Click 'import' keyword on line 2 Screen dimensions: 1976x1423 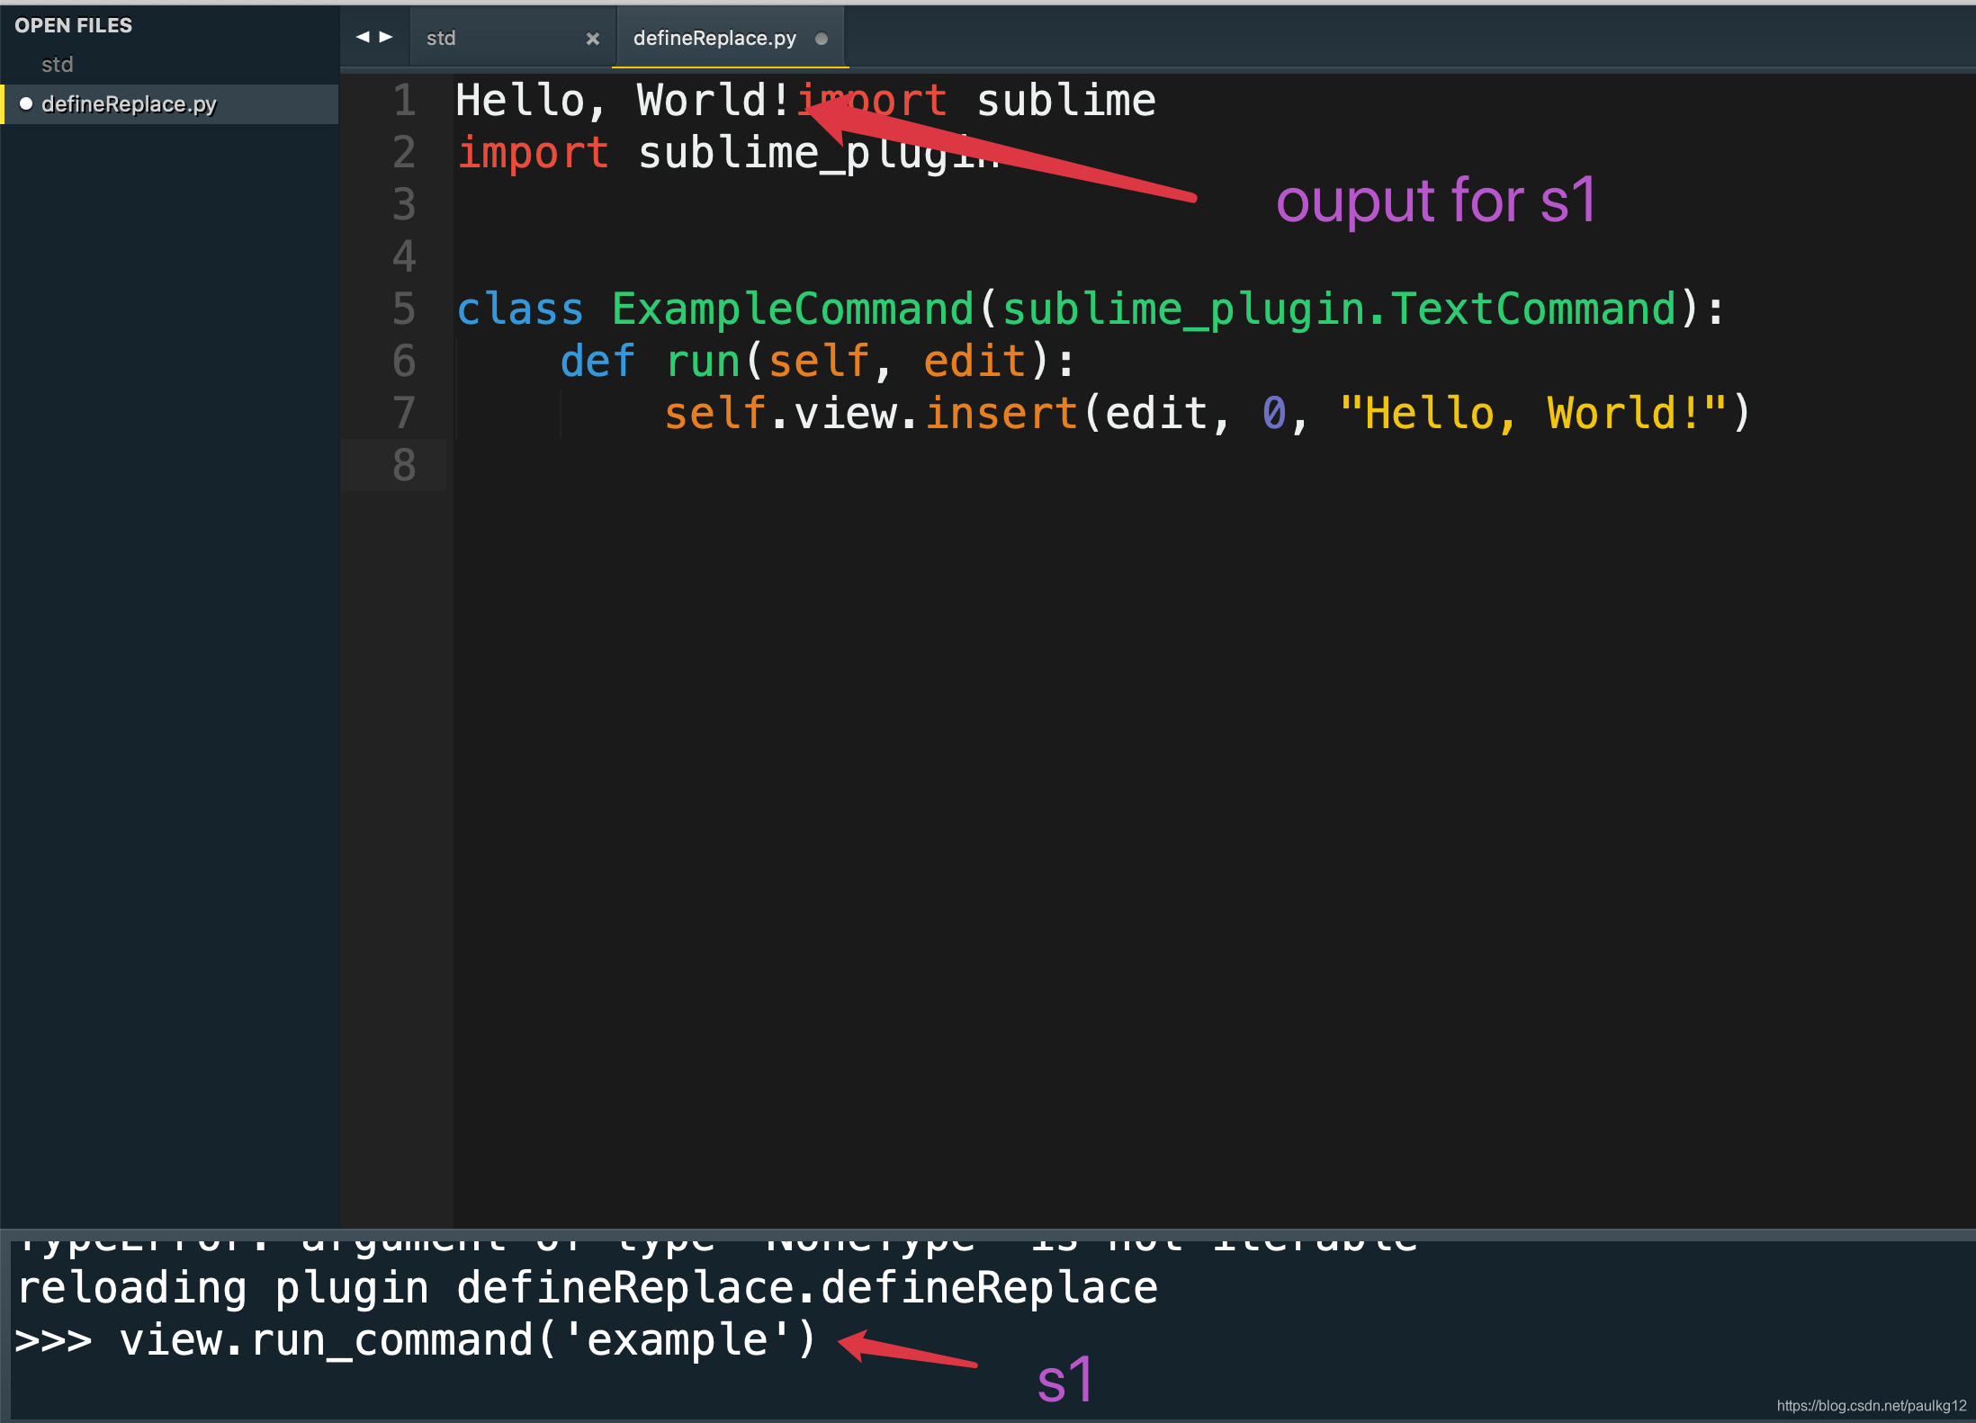533,153
